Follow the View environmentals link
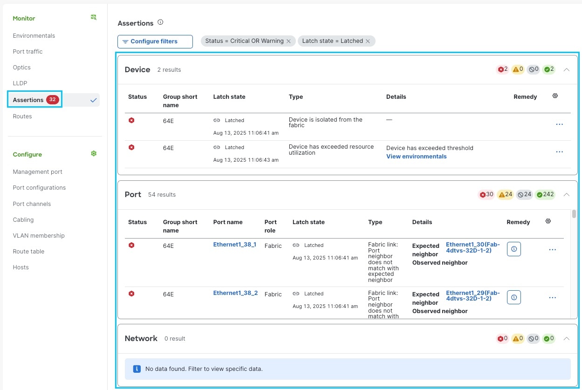The height and width of the screenshot is (390, 582). (x=416, y=157)
